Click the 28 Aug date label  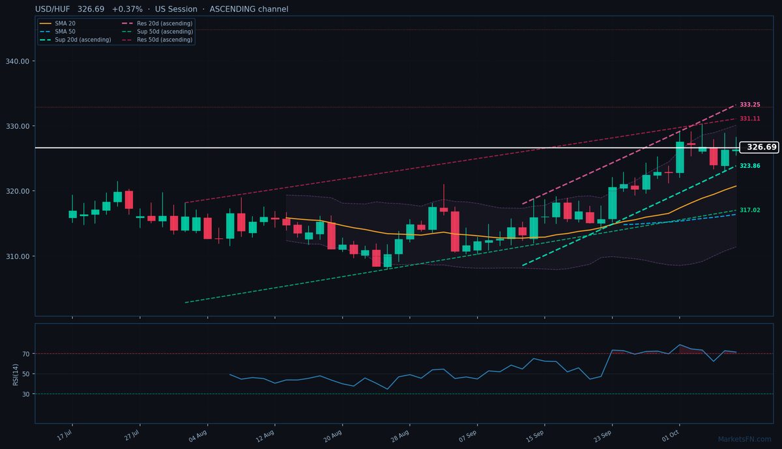pyautogui.click(x=400, y=435)
